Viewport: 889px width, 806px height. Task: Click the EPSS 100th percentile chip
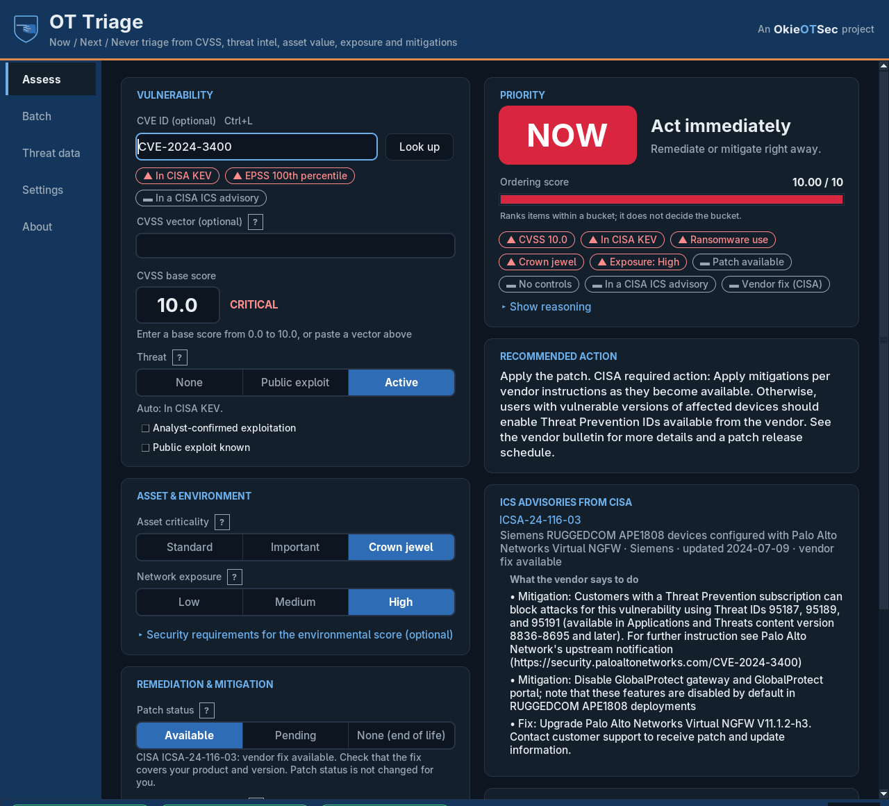click(290, 176)
